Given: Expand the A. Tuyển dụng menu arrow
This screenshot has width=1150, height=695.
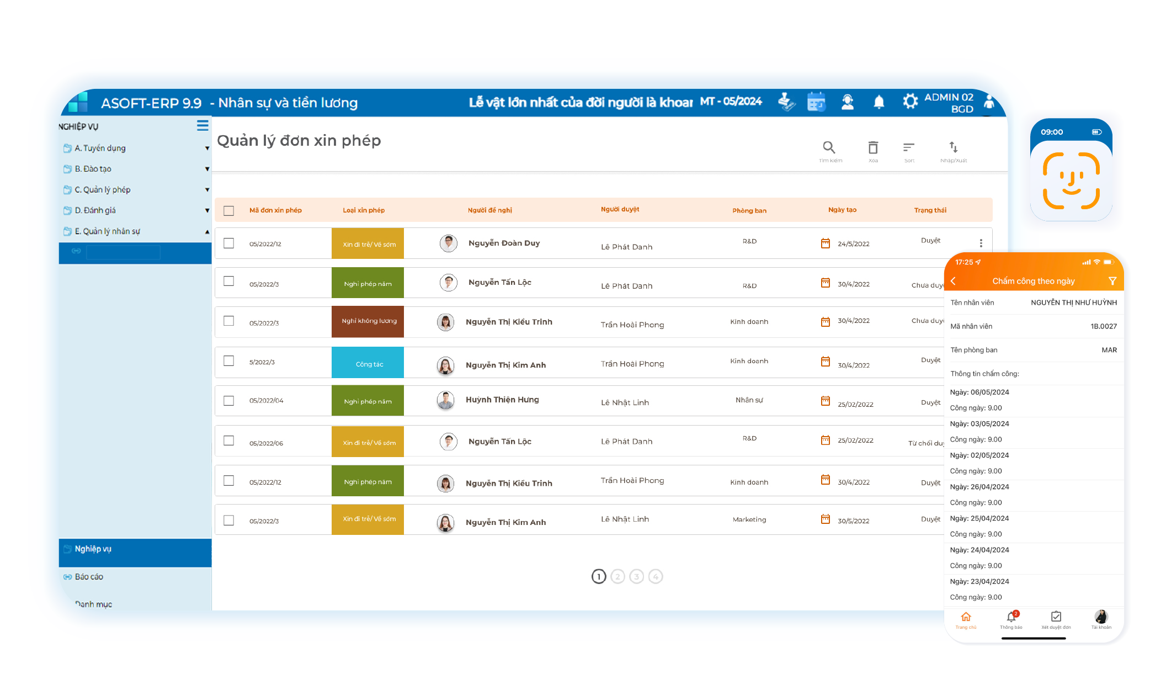Looking at the screenshot, I should pos(207,148).
